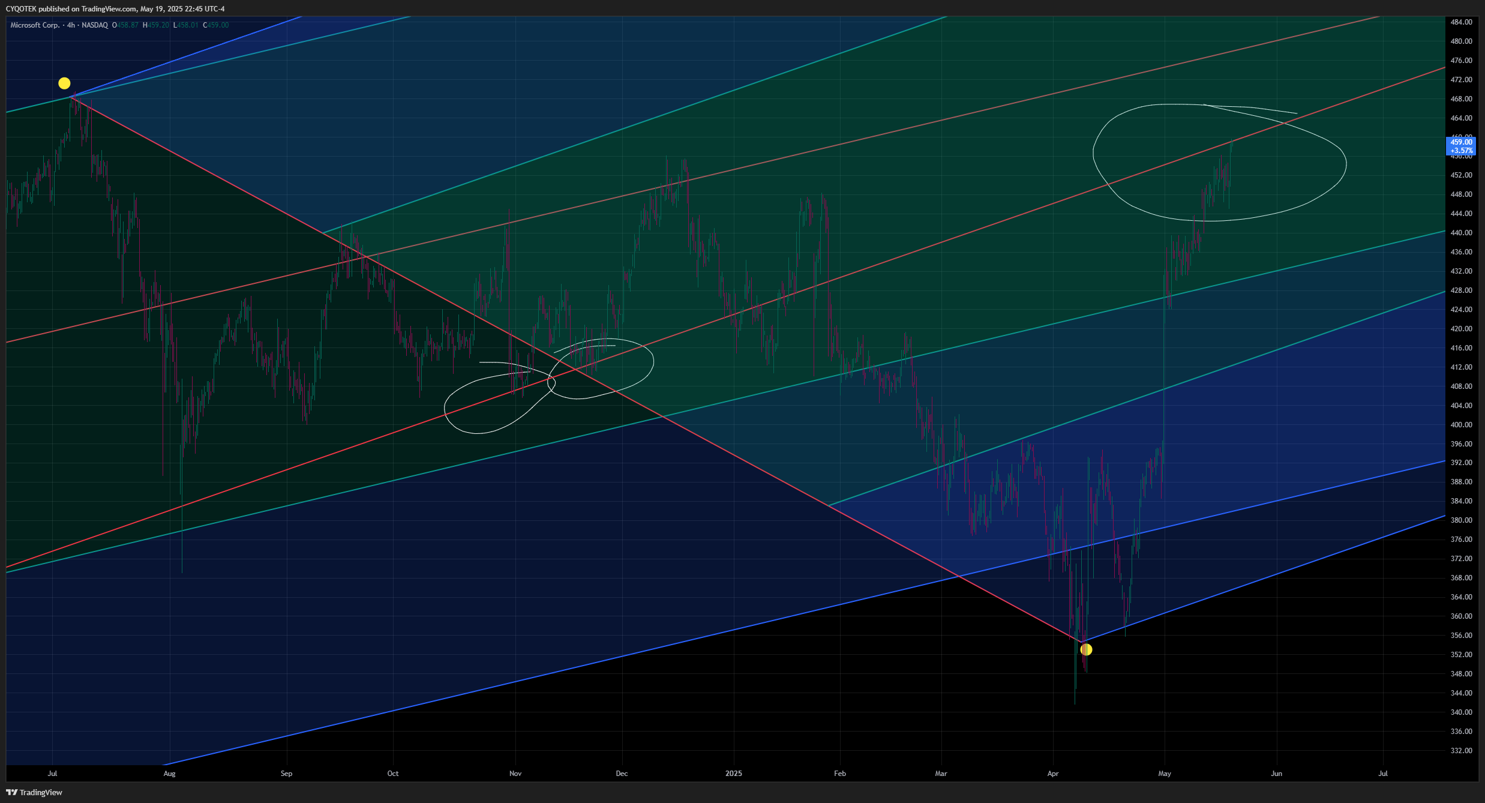Click the 420.00 price axis label
This screenshot has height=803, width=1485.
coord(1461,329)
